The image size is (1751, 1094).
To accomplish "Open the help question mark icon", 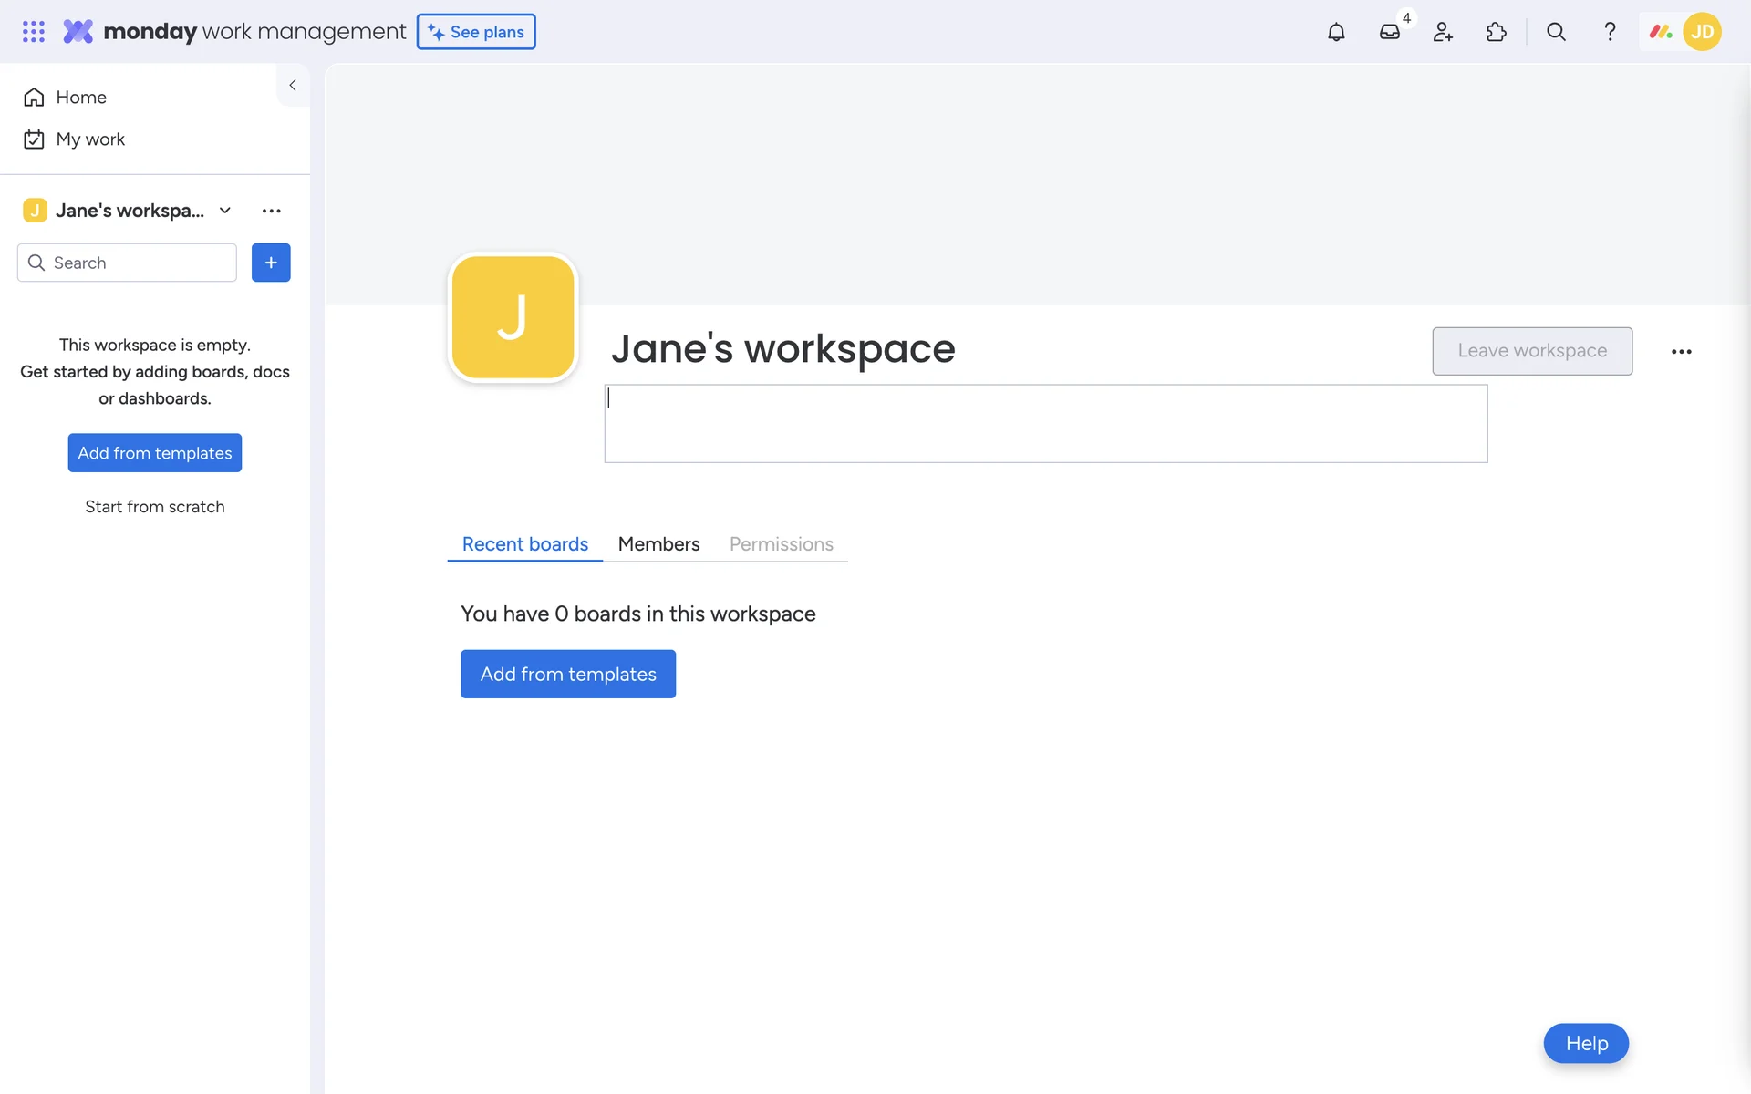I will click(1610, 32).
